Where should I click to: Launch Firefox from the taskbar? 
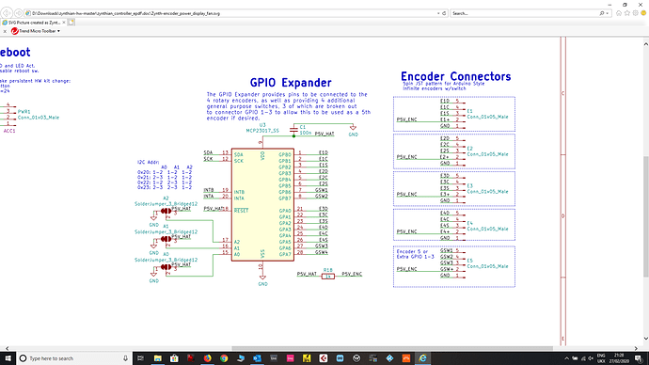[207, 358]
